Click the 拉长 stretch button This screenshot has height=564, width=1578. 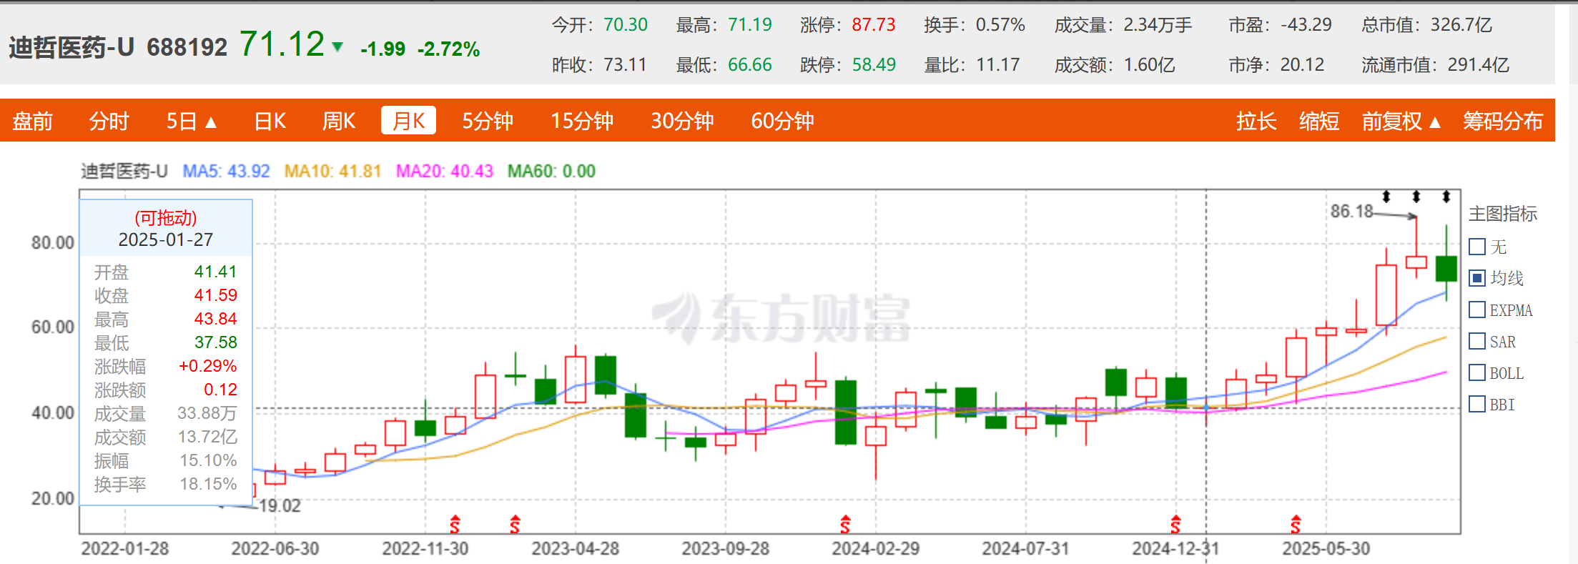tap(1256, 121)
